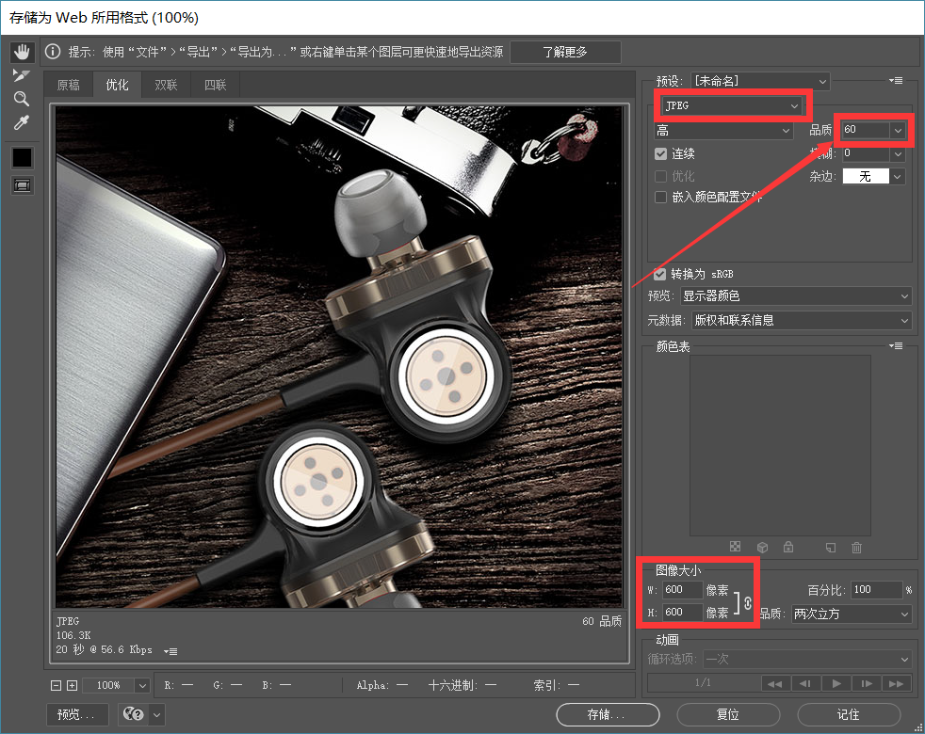Open the JPEG file format dropdown
Viewport: 925px width, 734px height.
[731, 105]
